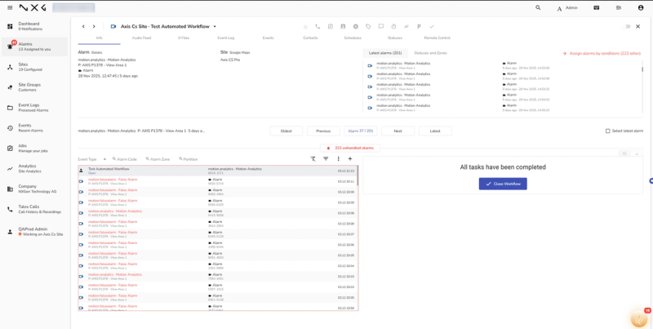Screen dimensions: 653x329
Task: Open search with the magnifier icon
Action: [538, 7]
